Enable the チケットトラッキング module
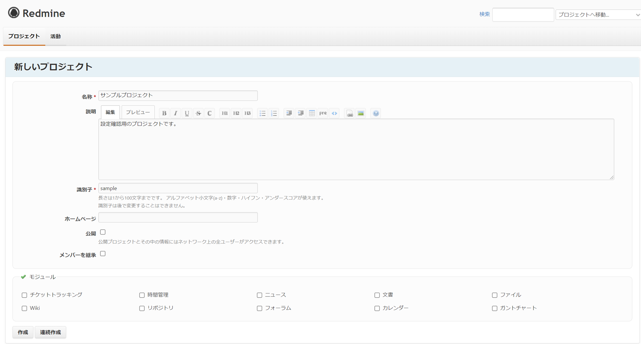 24,295
